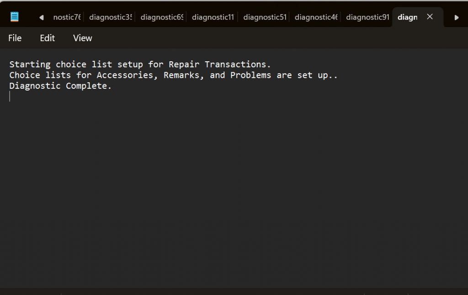Switch to the nostic76 tab

[x=67, y=17]
